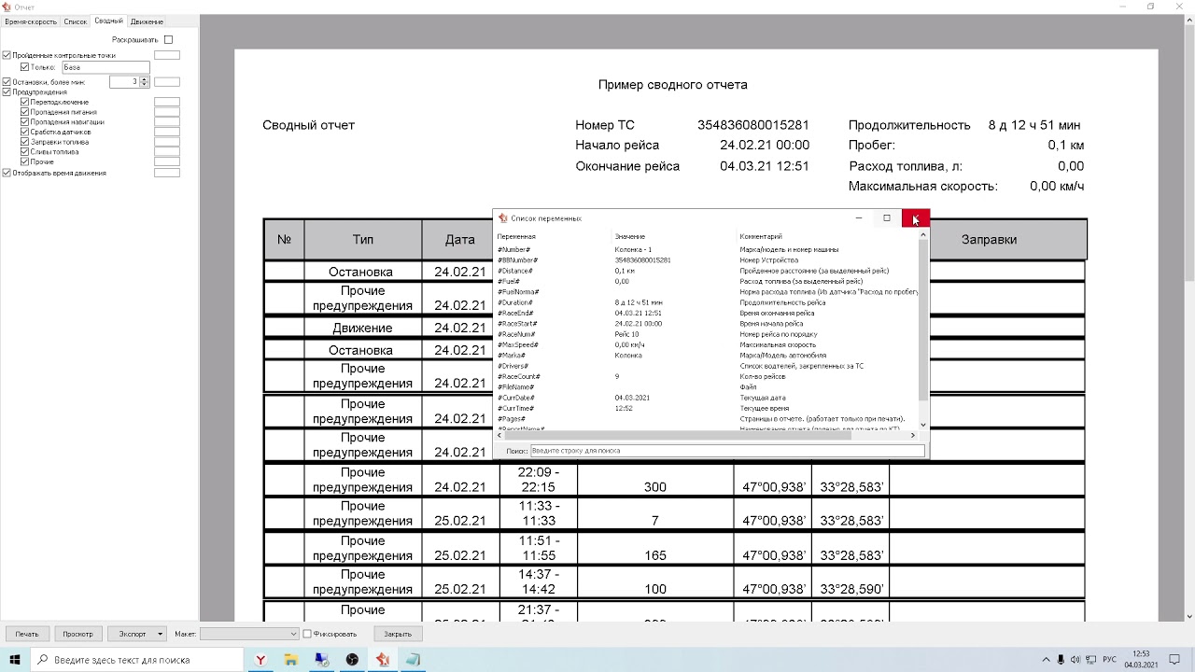This screenshot has width=1195, height=672.
Task: Click the Тип column header in report
Action: coord(363,240)
